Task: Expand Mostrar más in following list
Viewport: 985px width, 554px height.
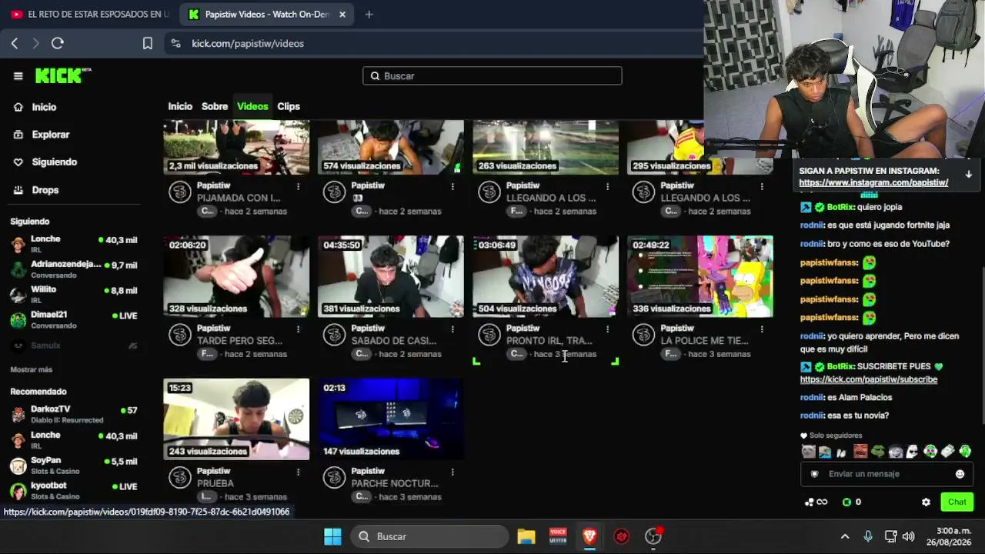Action: coord(32,370)
